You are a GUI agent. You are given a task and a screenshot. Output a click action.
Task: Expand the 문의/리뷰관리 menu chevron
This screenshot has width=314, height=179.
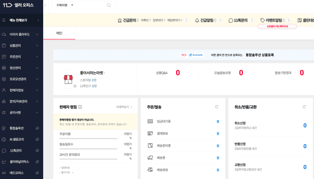(37, 102)
